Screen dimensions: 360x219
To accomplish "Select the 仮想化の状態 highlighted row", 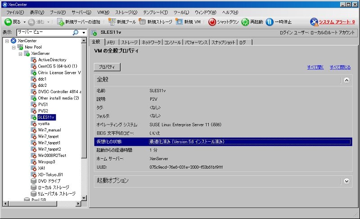I will pos(223,142).
